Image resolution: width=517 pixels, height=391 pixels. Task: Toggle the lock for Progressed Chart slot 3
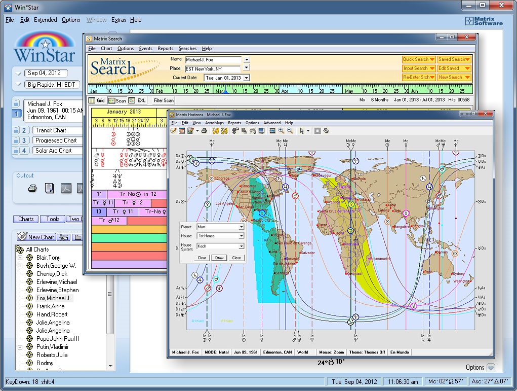[16, 140]
